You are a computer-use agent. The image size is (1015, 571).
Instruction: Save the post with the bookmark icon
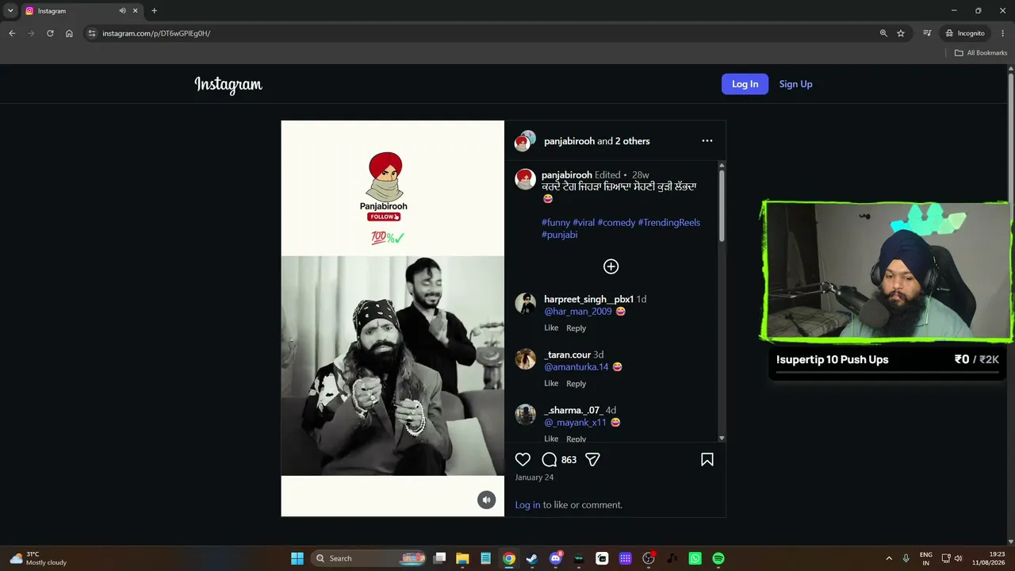click(707, 459)
